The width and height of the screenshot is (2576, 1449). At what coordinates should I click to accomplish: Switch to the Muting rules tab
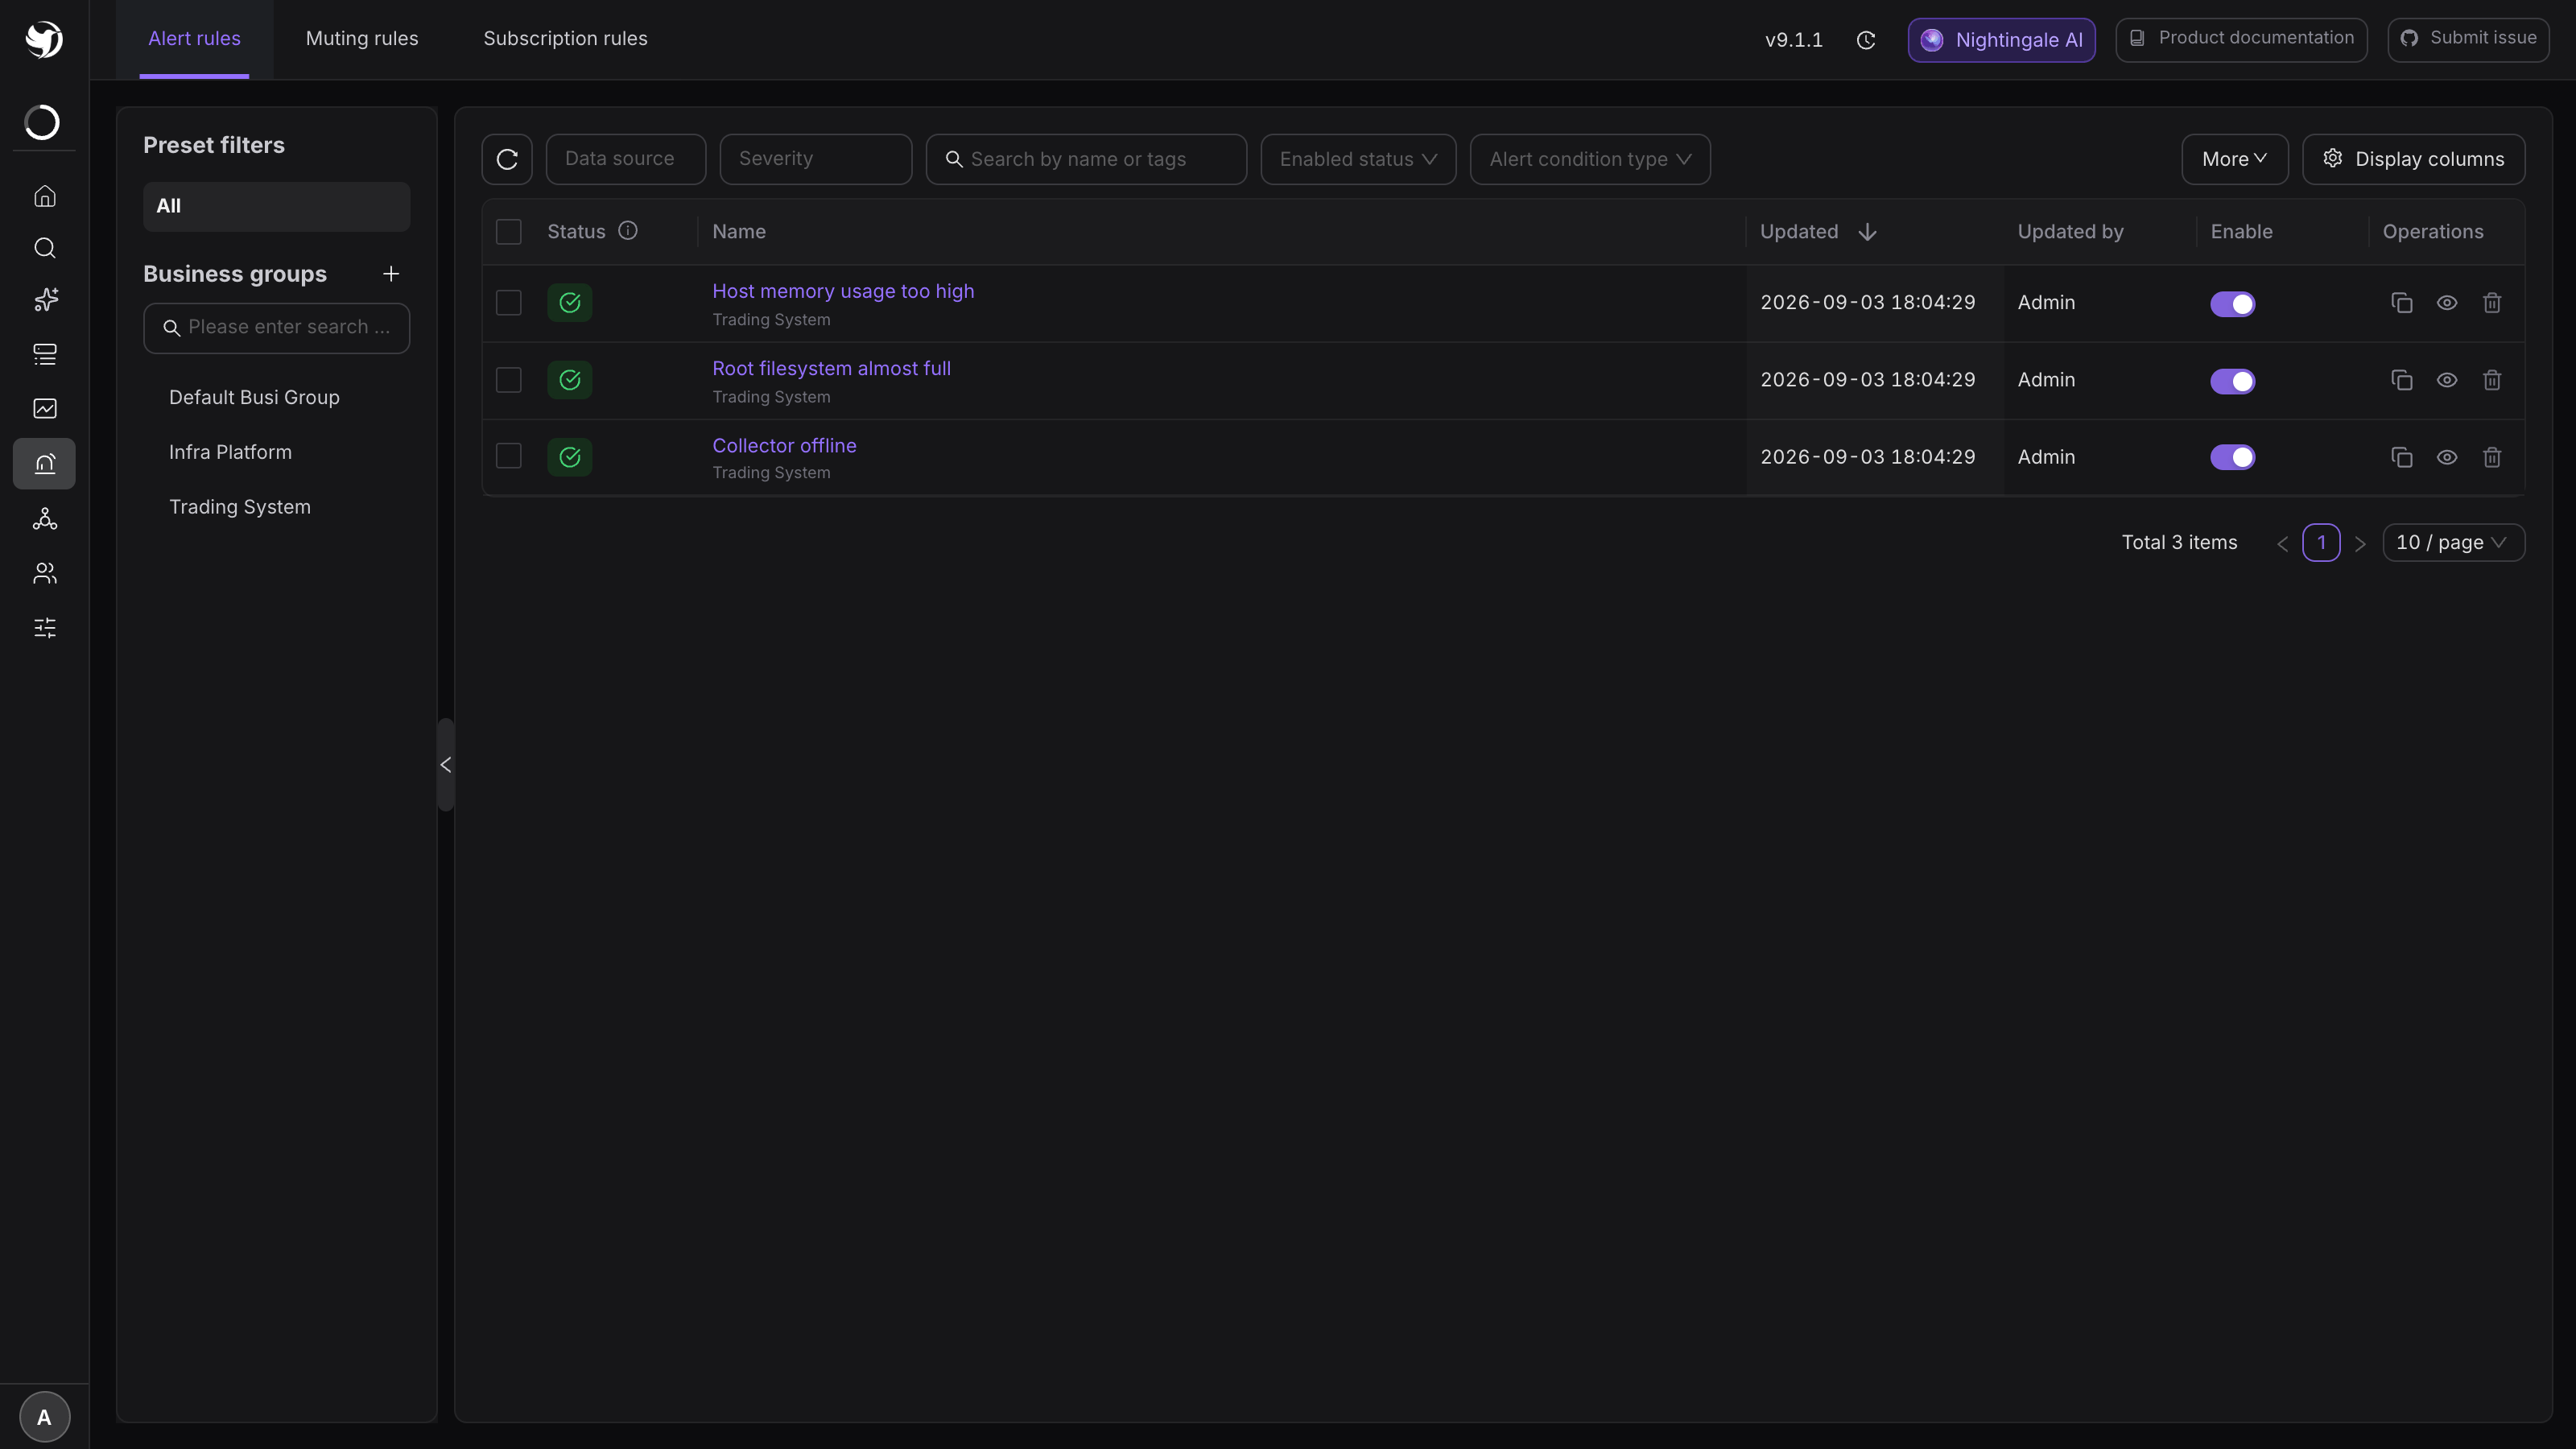362,39
